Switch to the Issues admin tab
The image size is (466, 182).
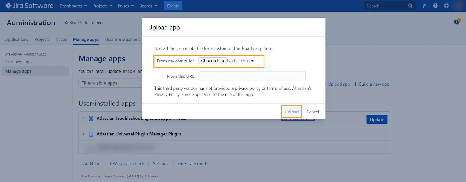click(x=61, y=39)
